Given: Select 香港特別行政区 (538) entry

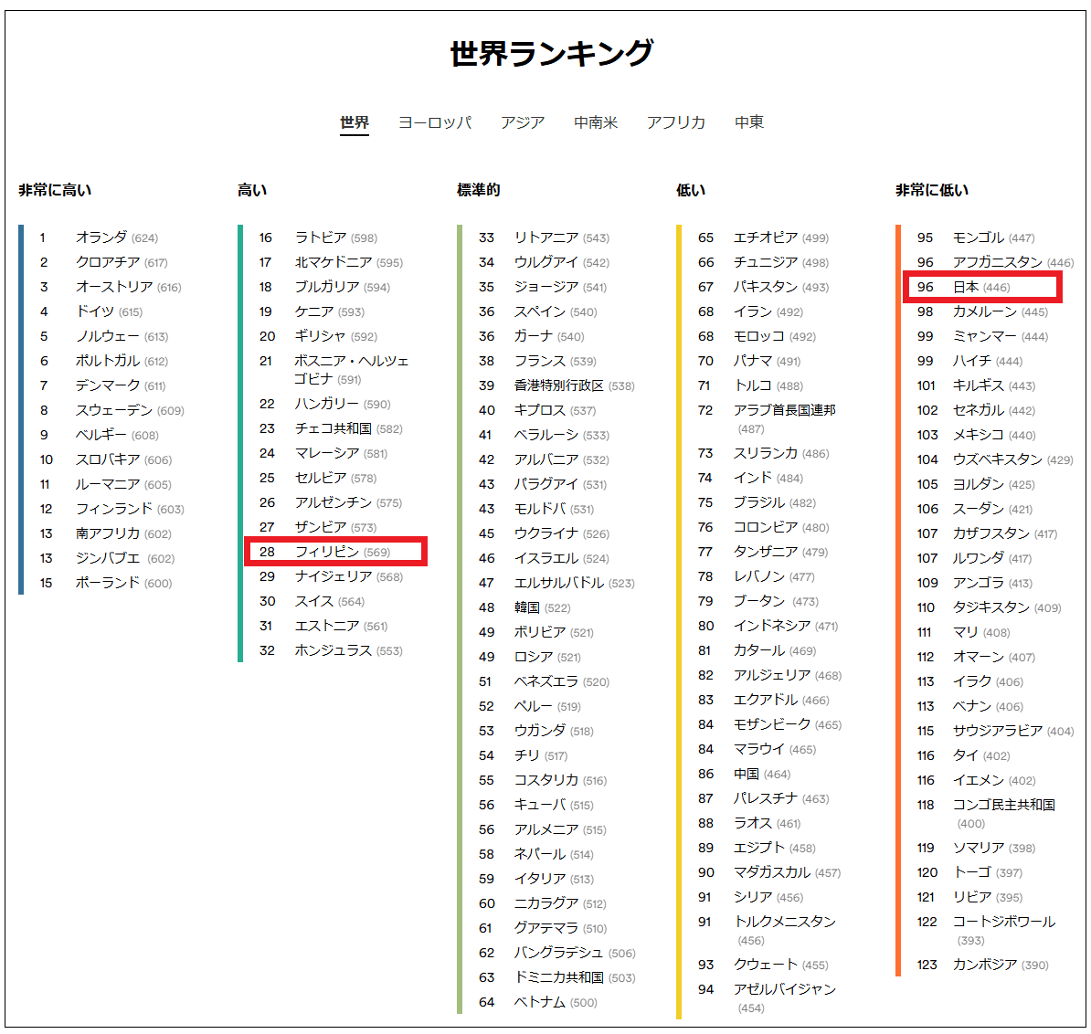Looking at the screenshot, I should click(575, 386).
